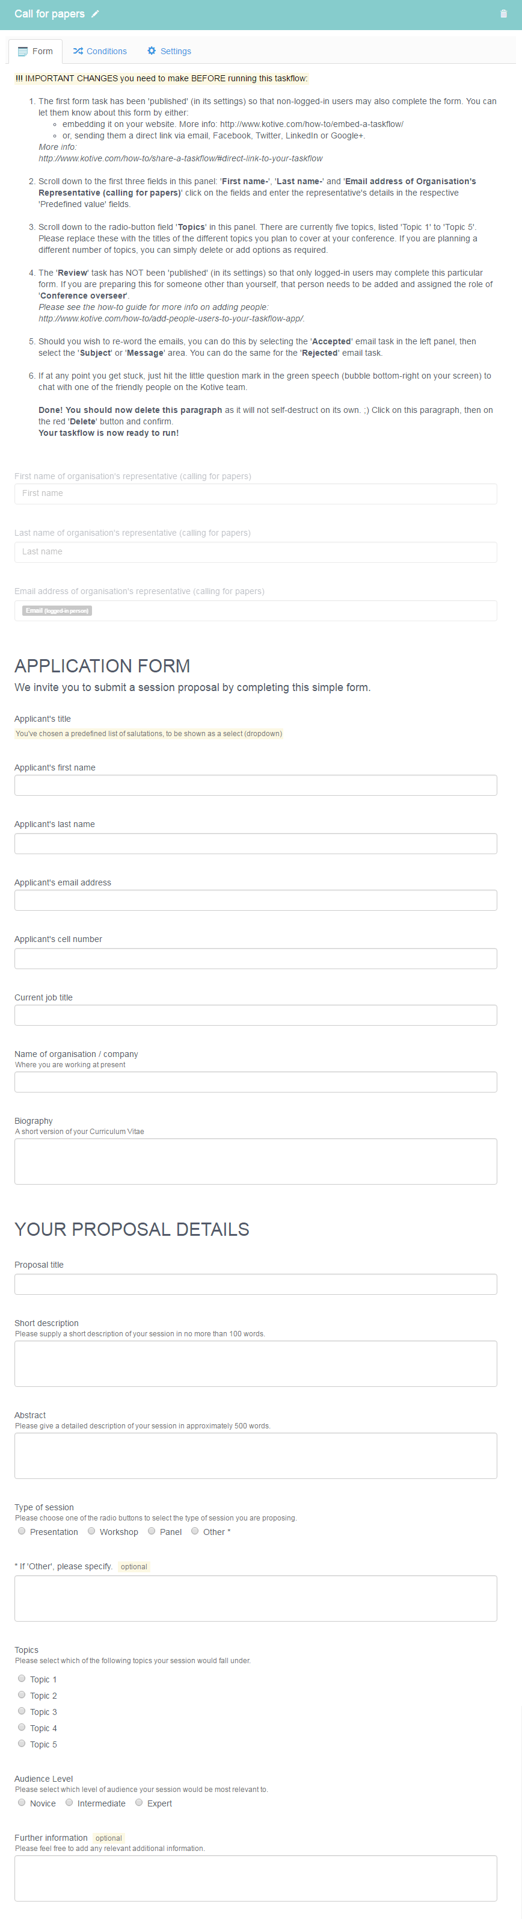
Task: Click the pencil icon beside Call for papers
Action: coord(95,14)
